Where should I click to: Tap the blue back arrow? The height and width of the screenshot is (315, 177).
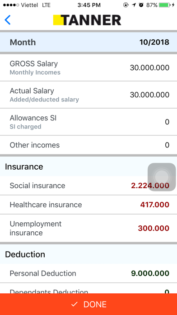pyautogui.click(x=7, y=20)
